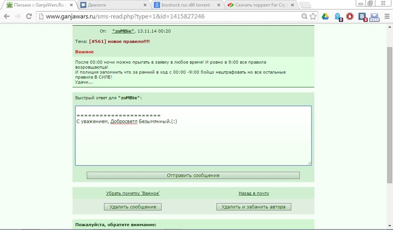Click the text Пожалуйста, обратите внимание:
393x230 pixels.
pyautogui.click(x=115, y=225)
